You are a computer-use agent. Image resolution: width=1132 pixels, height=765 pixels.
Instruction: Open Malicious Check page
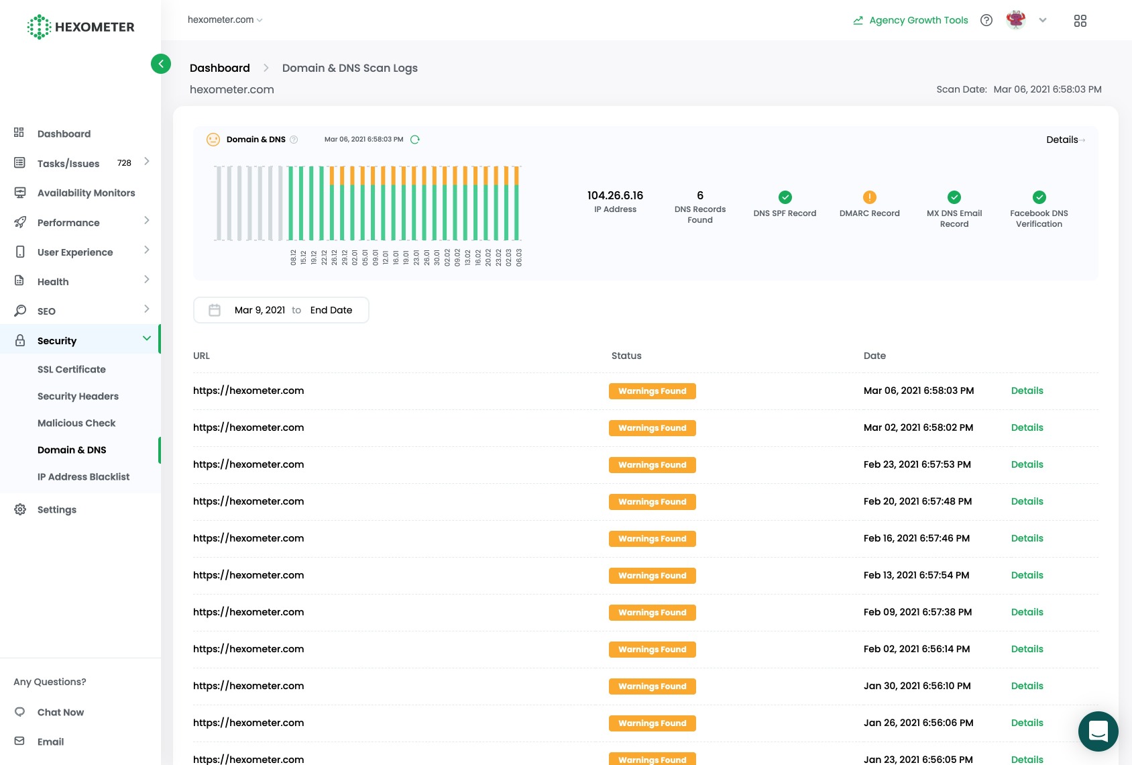coord(76,423)
